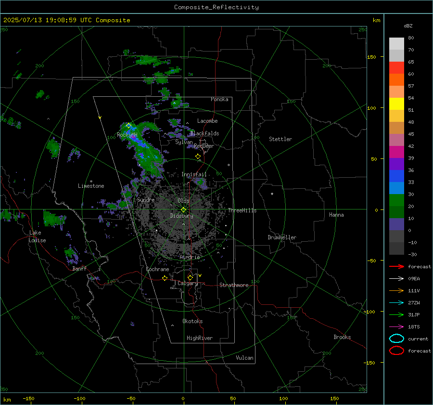Click the Vulcan town label
The width and height of the screenshot is (433, 405).
click(x=244, y=358)
